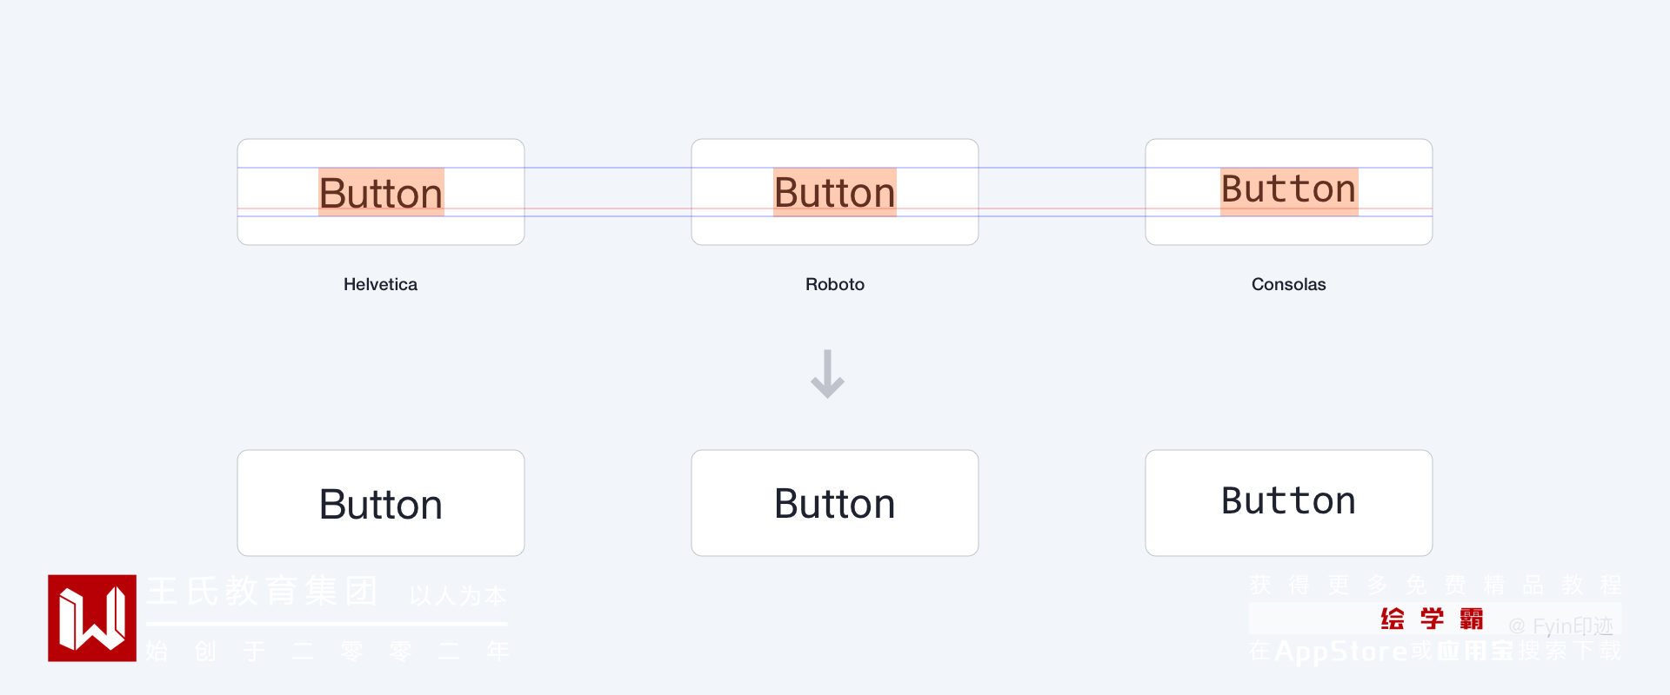Click the orange-highlighted monospace Button in the Consolas sample
Image resolution: width=1670 pixels, height=695 pixels.
[1289, 190]
